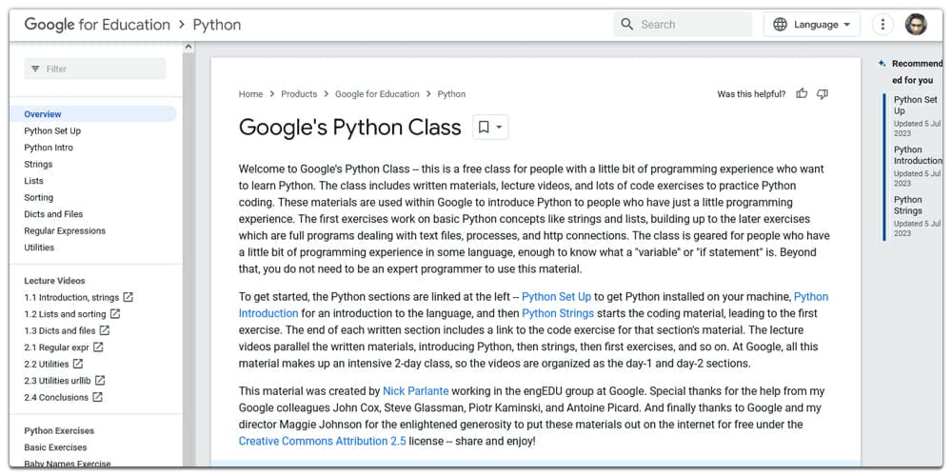The height and width of the screenshot is (476, 952).
Task: Click Google for Education in the breadcrumb
Action: (x=377, y=94)
